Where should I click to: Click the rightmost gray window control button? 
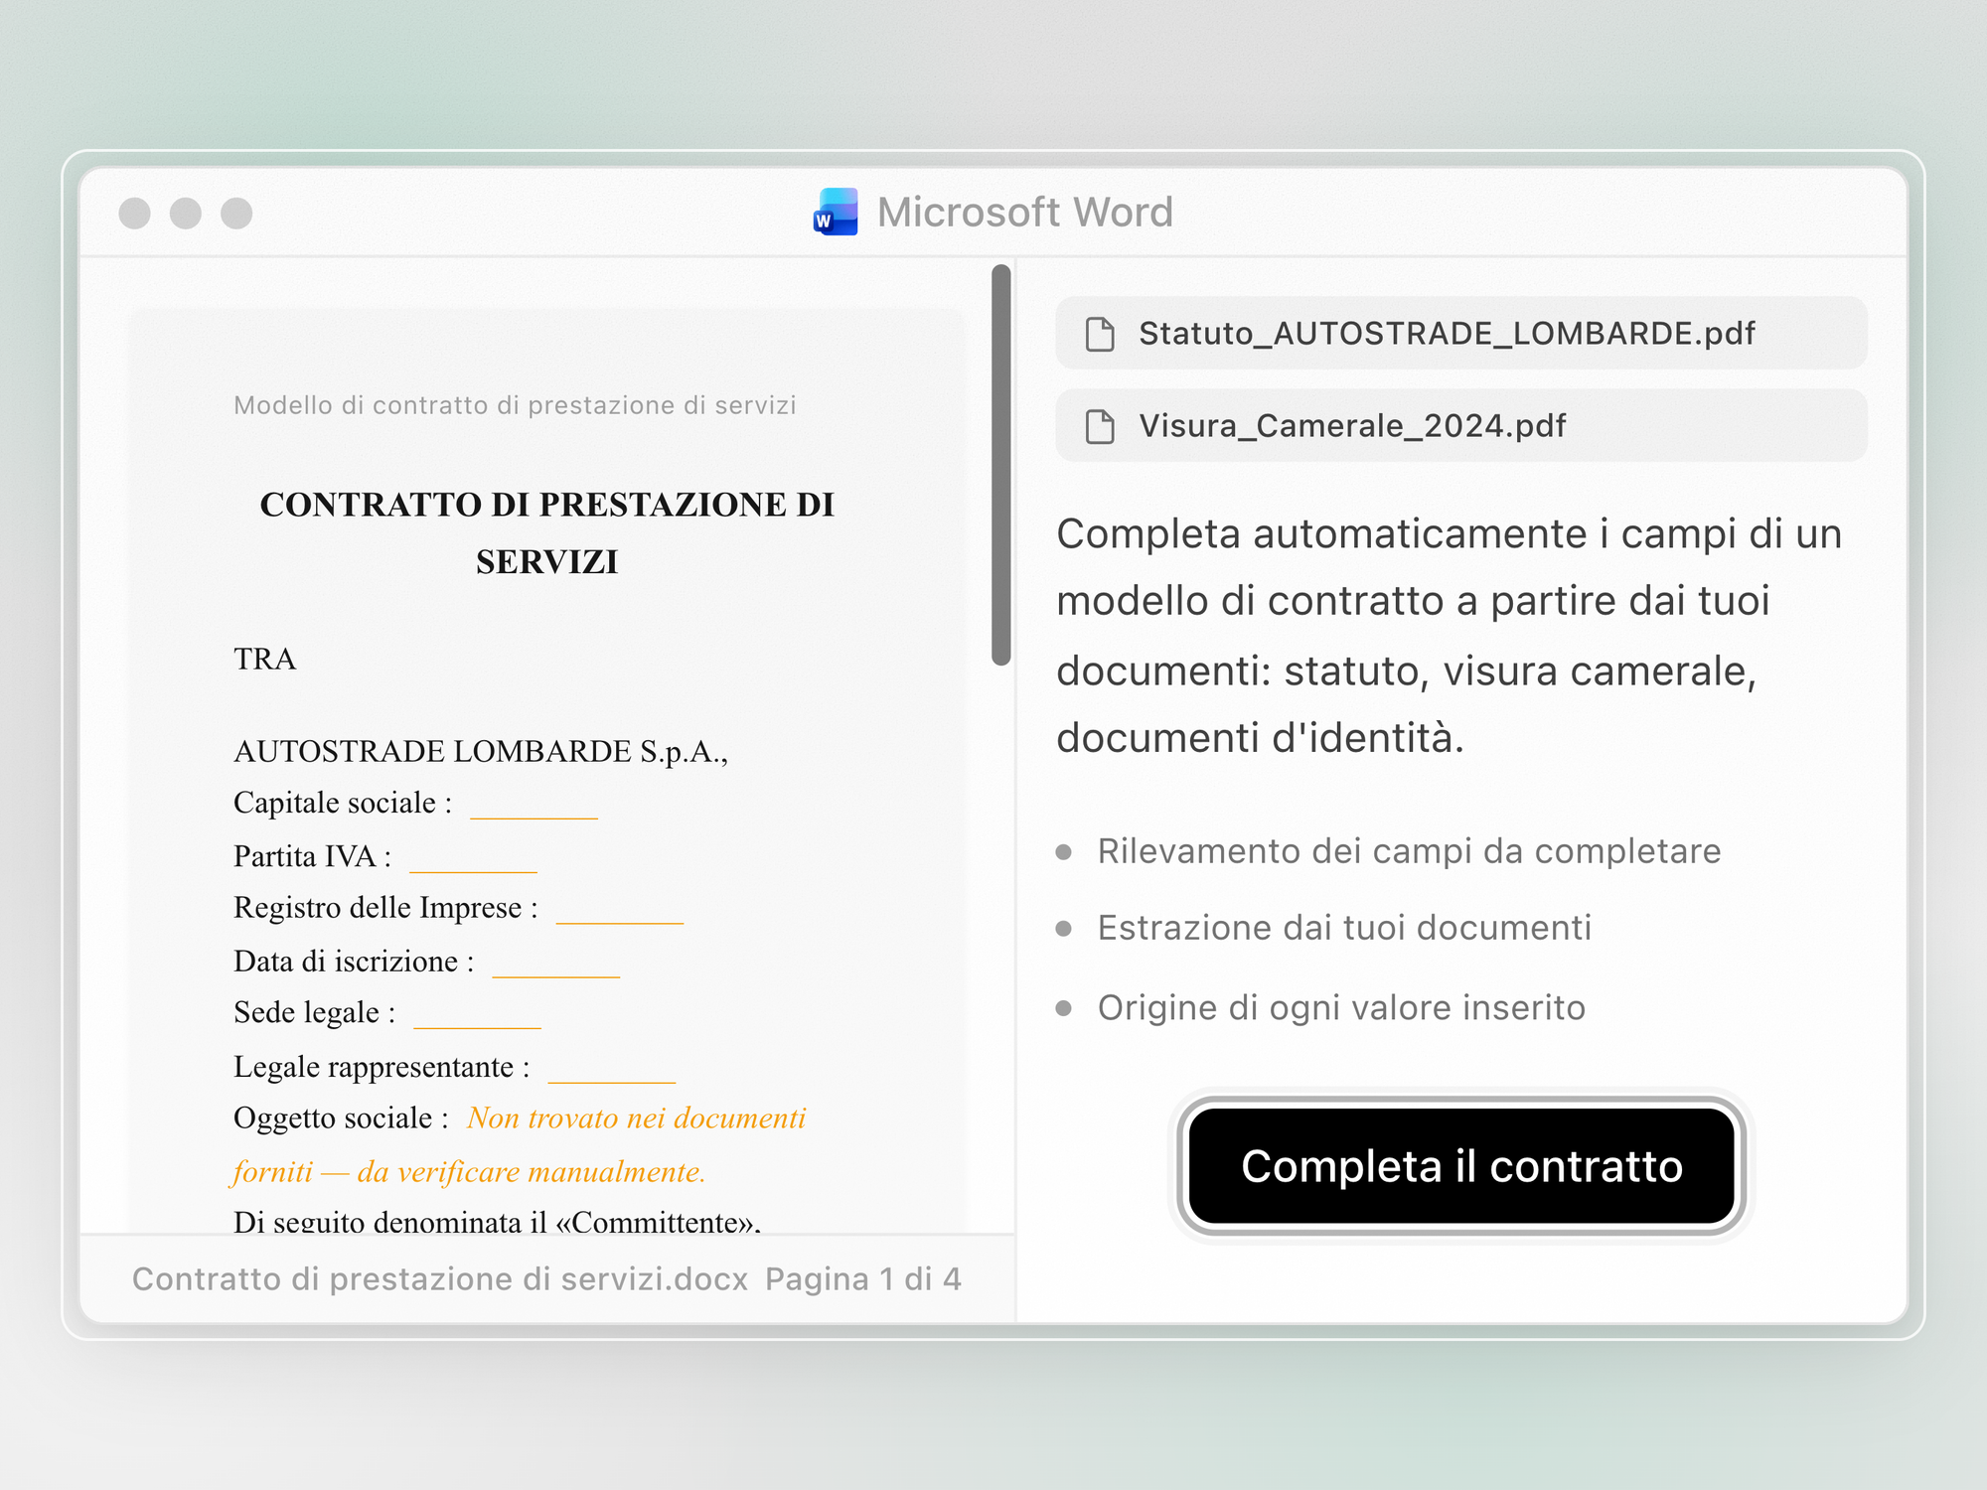pyautogui.click(x=236, y=213)
